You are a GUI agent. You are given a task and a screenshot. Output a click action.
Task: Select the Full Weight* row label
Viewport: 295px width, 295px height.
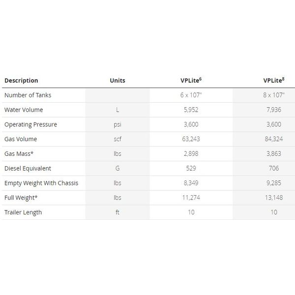(x=20, y=198)
